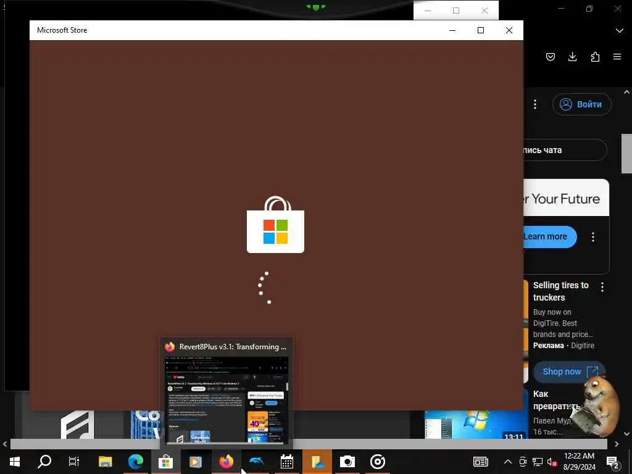
Task: Click the chat replay button ending in "чата"
Action: 564,150
